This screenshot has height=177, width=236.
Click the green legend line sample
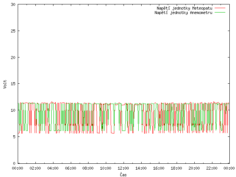pyautogui.click(x=220, y=13)
